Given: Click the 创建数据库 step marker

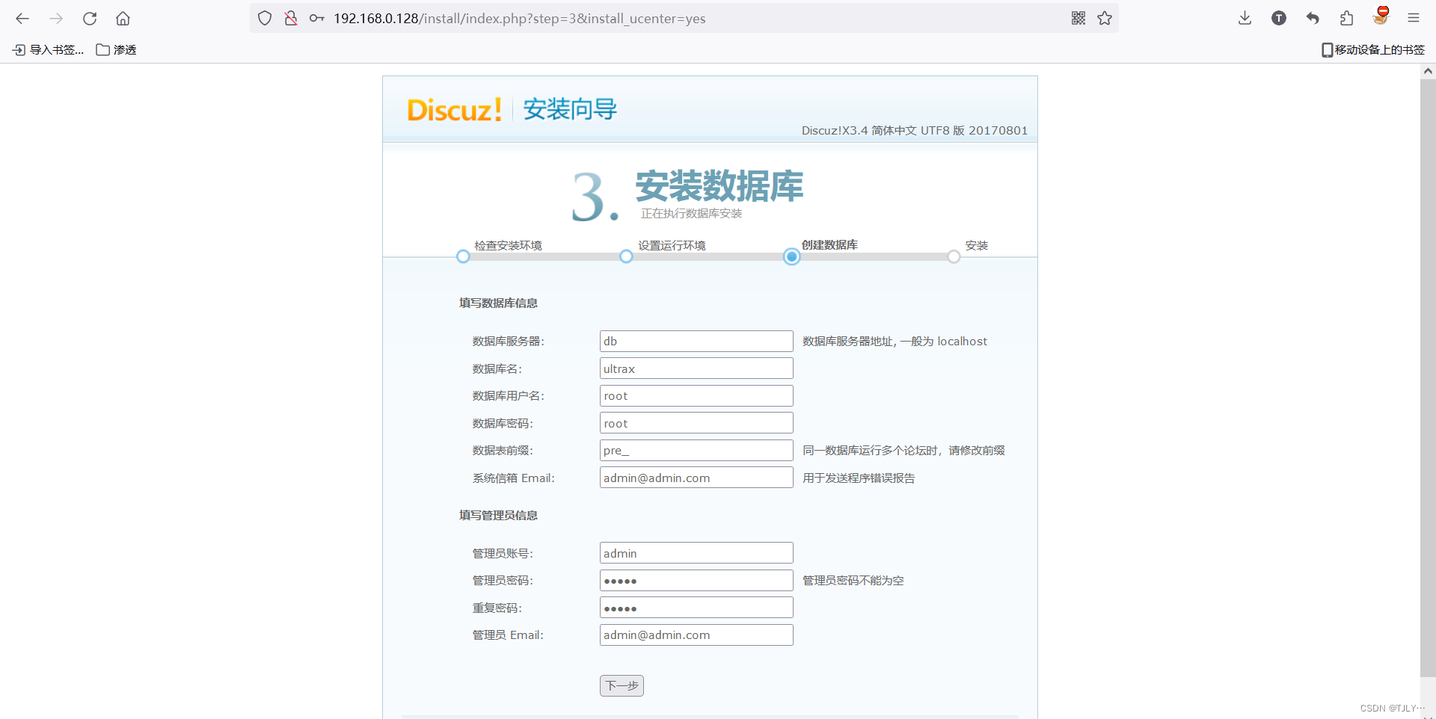Looking at the screenshot, I should [791, 256].
